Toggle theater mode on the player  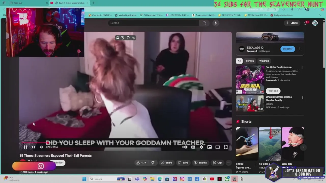[x=218, y=147]
